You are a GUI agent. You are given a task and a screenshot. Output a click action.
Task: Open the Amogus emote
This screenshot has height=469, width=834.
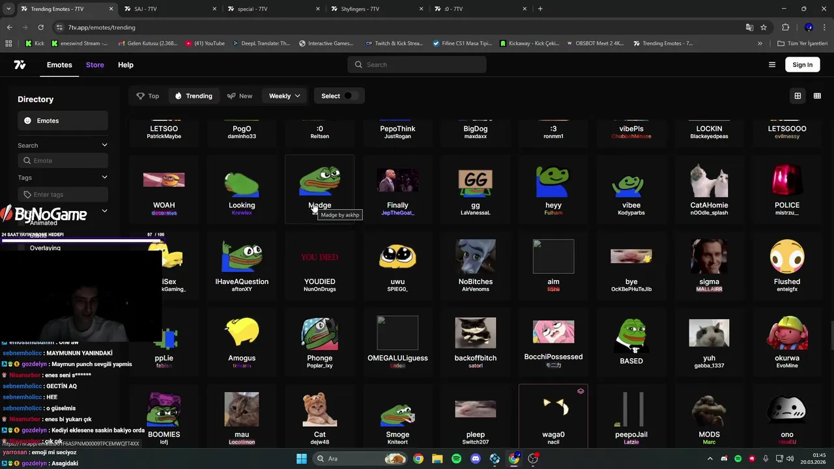point(242,342)
